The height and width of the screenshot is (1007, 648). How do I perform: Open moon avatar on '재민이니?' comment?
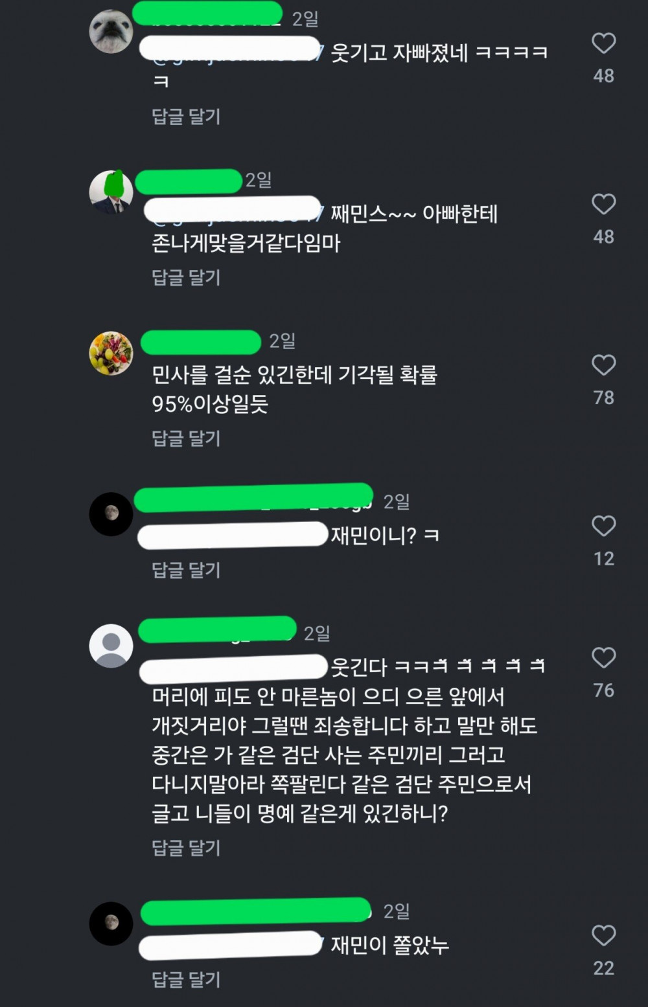pyautogui.click(x=111, y=514)
